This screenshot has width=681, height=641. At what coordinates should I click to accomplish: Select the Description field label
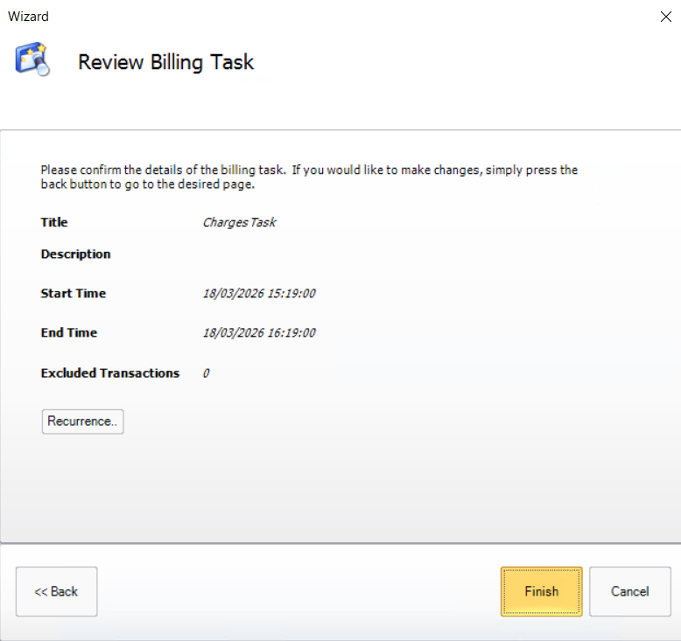75,254
